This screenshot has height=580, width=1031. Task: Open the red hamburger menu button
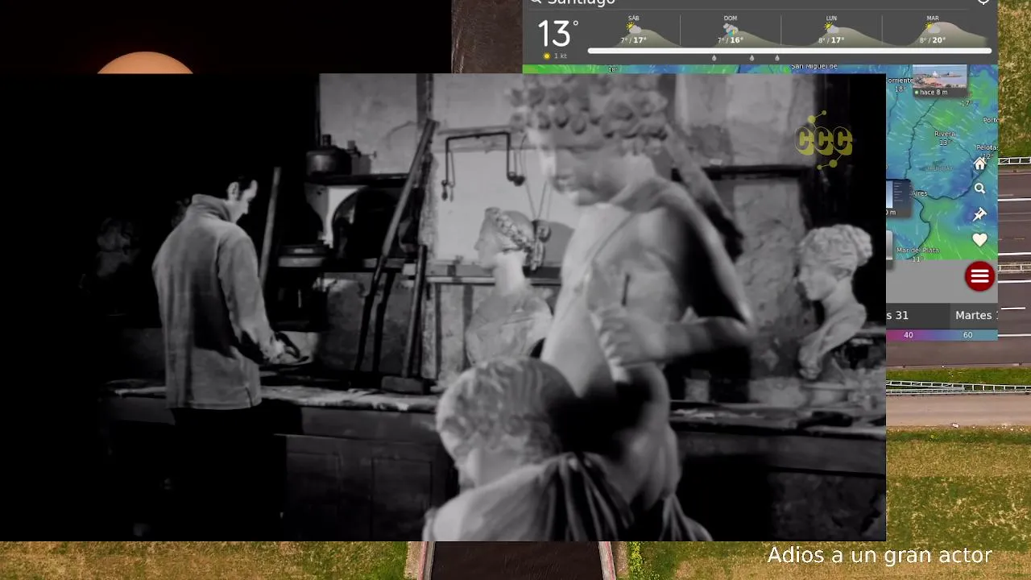979,277
